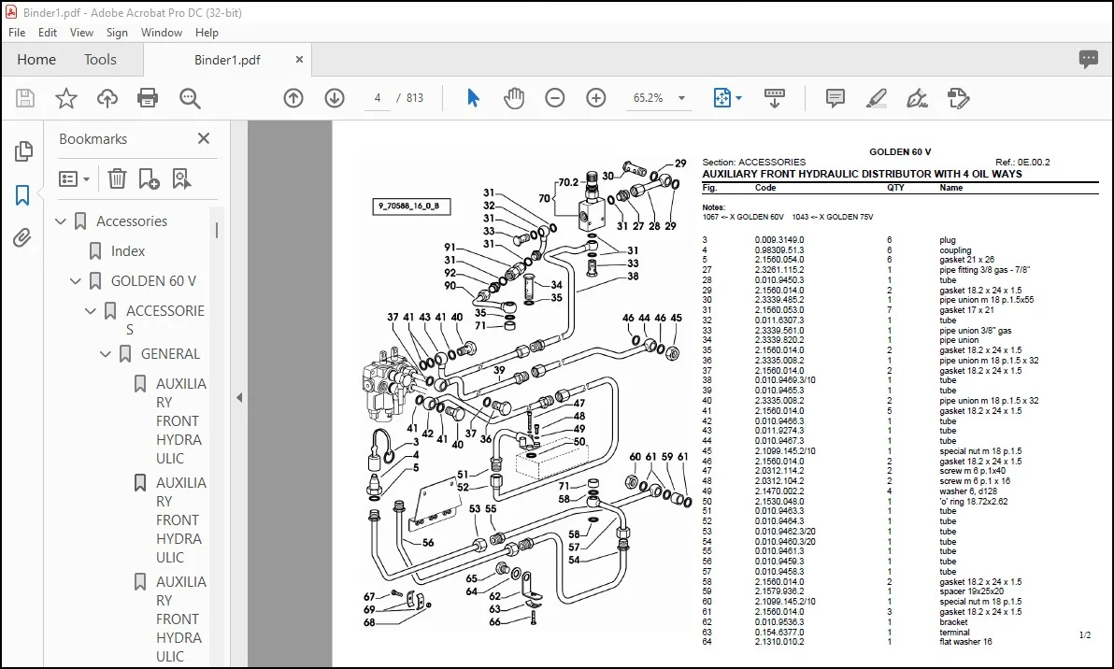The height and width of the screenshot is (669, 1114).
Task: Click the scrolling mode keyboard icon
Action: pos(775,98)
